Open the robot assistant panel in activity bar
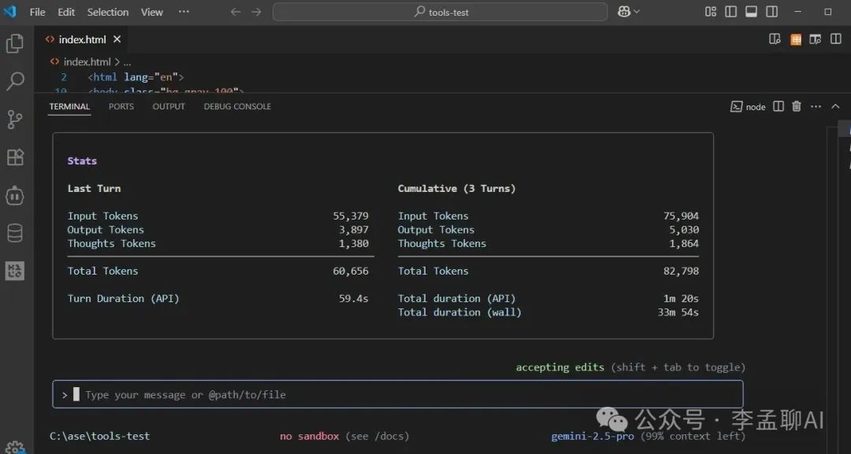The width and height of the screenshot is (851, 454). pos(15,196)
